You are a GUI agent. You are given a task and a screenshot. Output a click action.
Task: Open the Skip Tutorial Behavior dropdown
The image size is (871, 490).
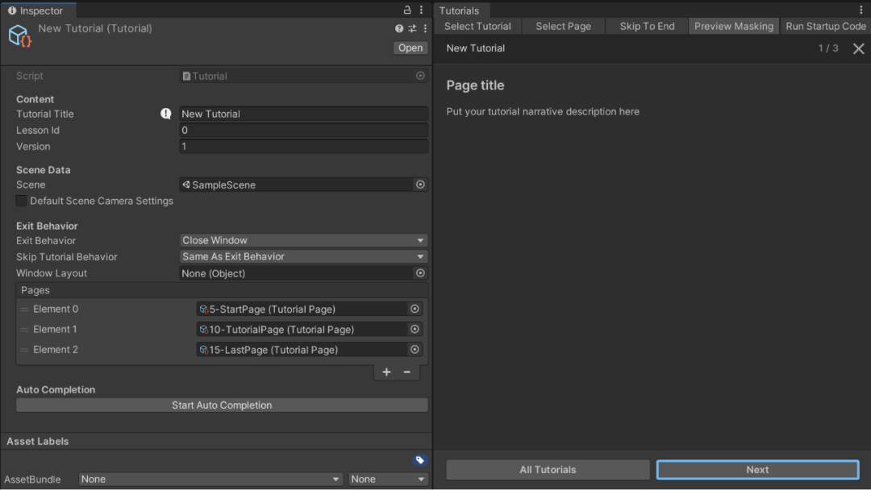(x=303, y=256)
